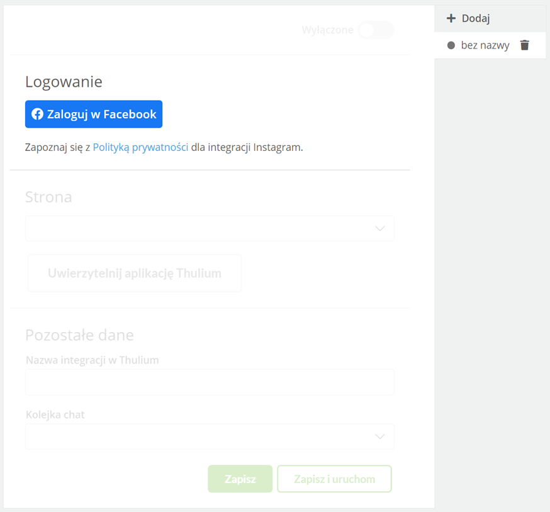Open the Kolejka chat dropdown

[x=210, y=437]
